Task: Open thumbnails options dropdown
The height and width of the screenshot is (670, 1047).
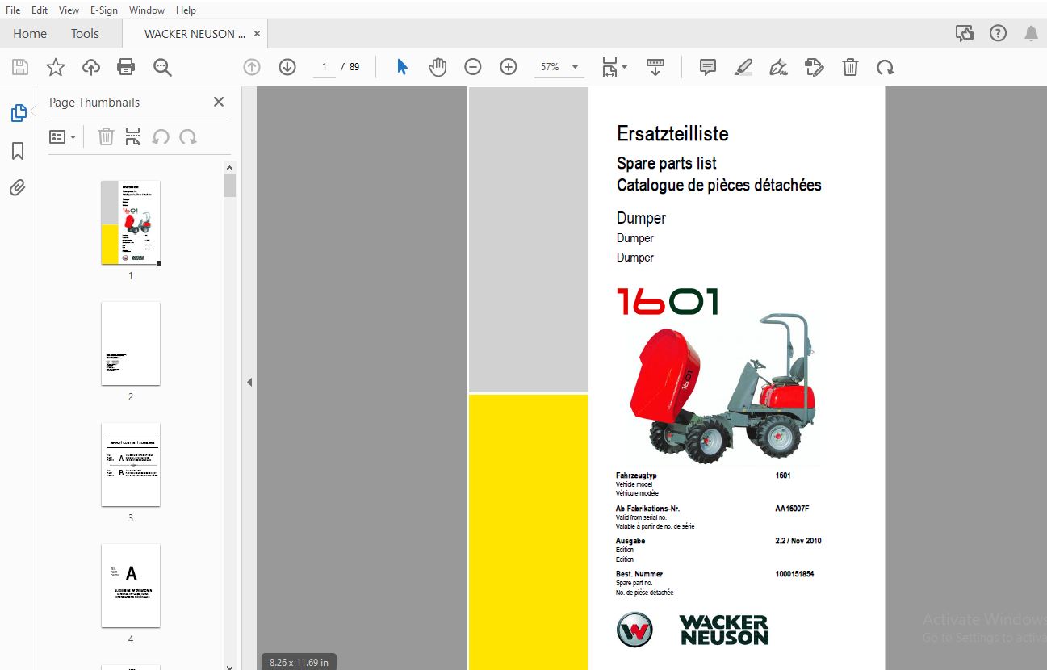Action: click(63, 136)
